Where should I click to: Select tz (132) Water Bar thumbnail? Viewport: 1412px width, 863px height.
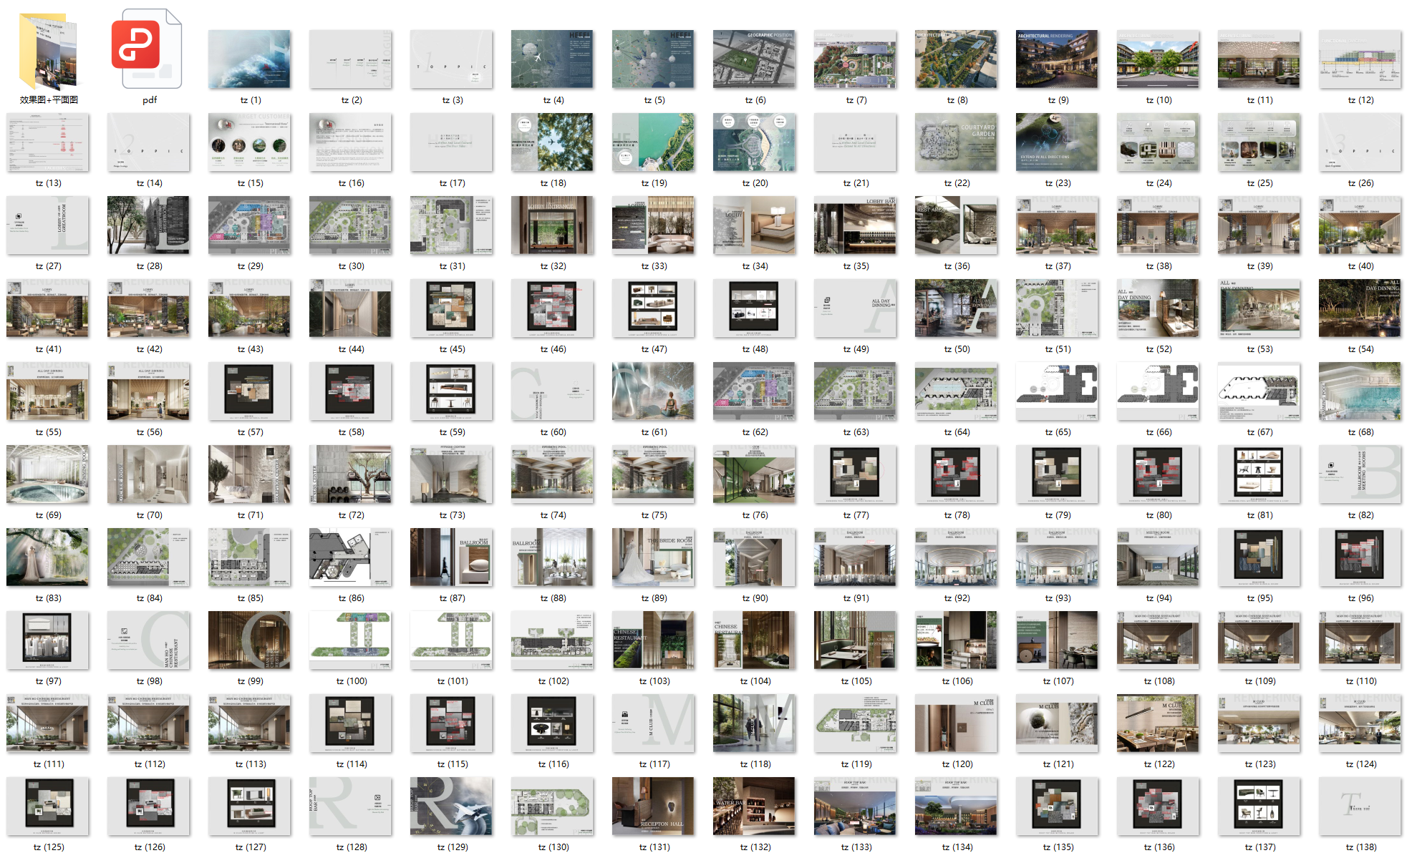click(754, 806)
